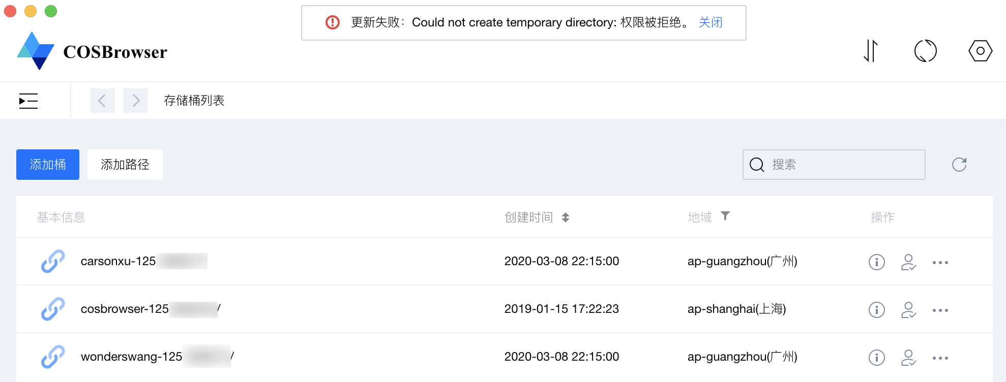Open settings hexagon icon
Image resolution: width=1006 pixels, height=382 pixels.
click(x=980, y=51)
